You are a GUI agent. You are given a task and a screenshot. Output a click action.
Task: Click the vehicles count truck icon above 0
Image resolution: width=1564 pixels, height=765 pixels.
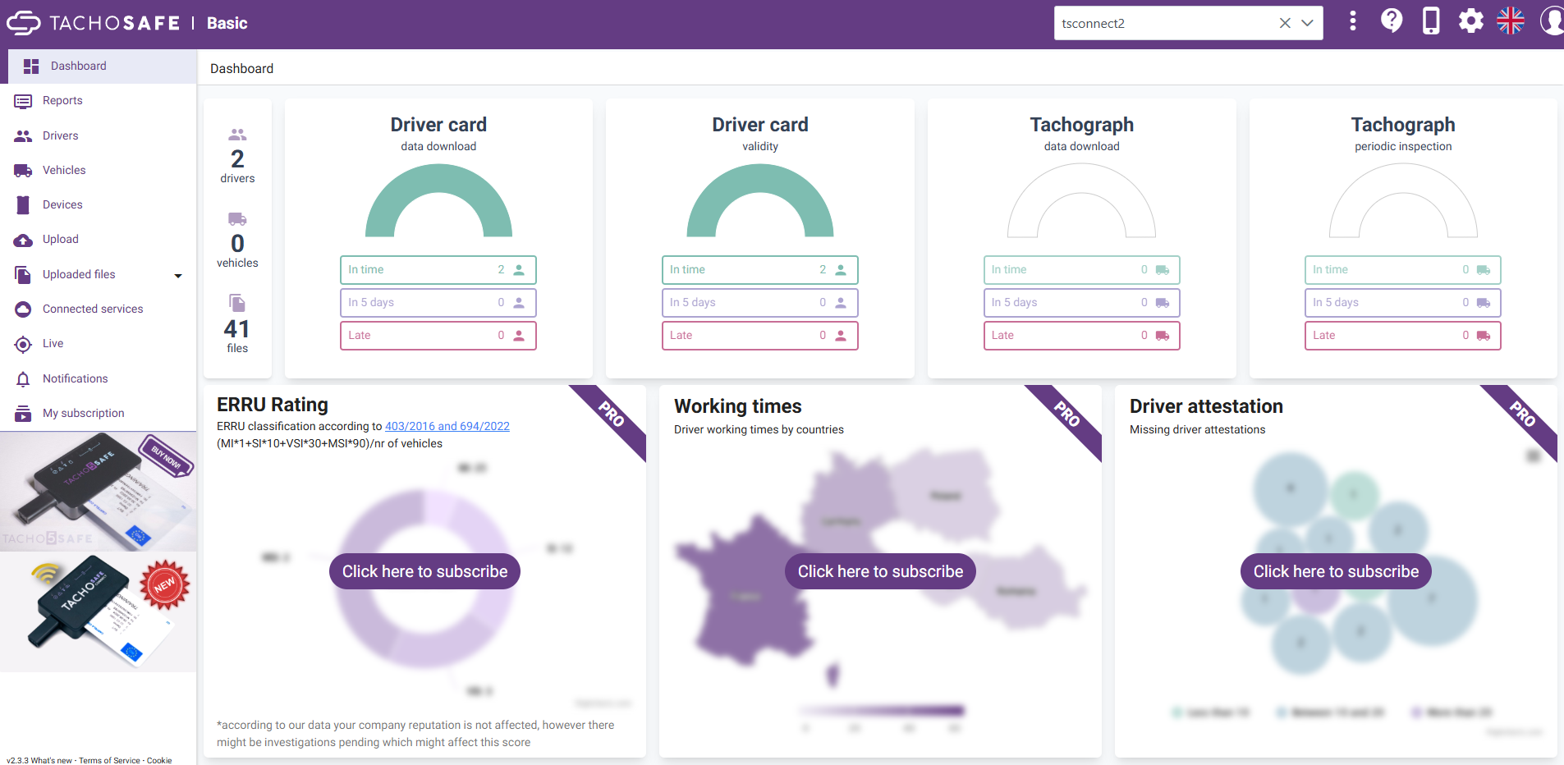point(237,219)
